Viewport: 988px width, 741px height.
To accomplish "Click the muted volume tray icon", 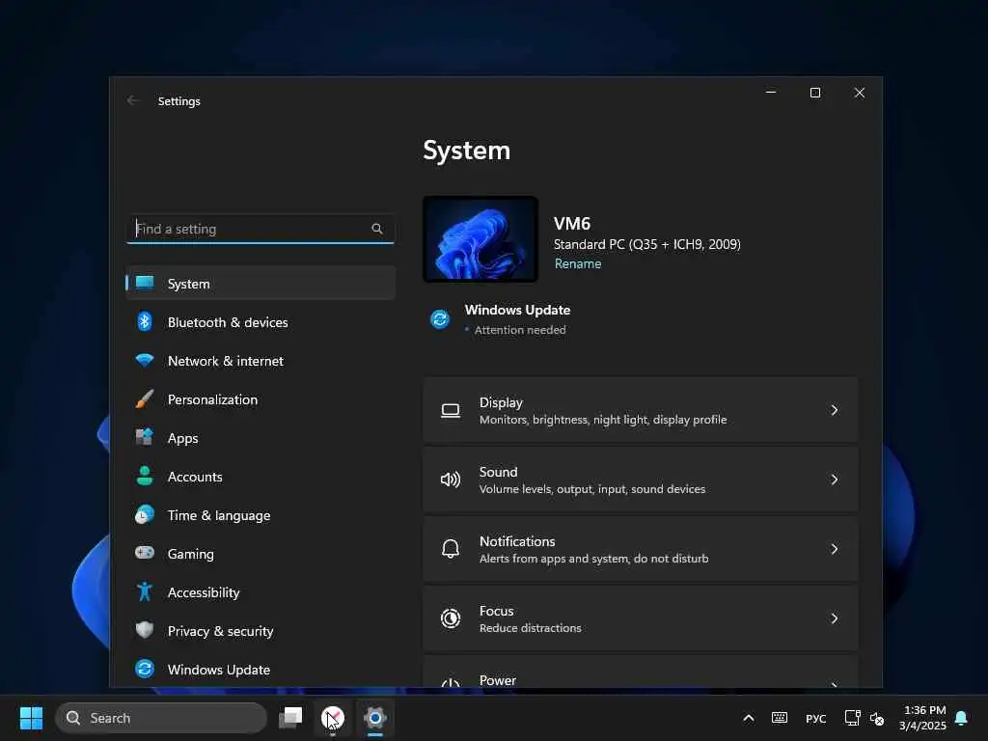I will [x=877, y=718].
